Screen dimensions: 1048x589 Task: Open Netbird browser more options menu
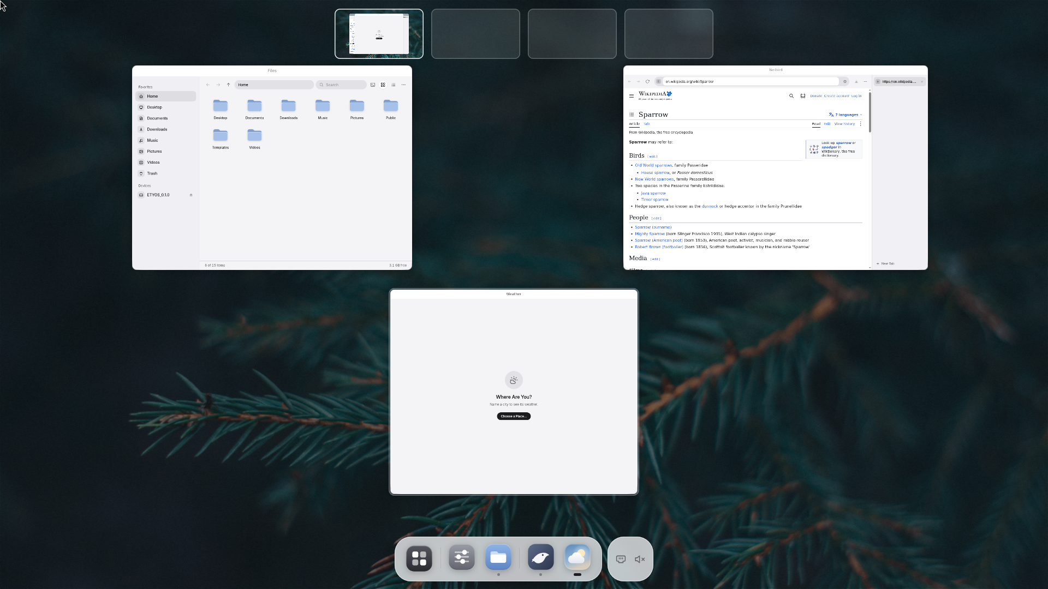pyautogui.click(x=865, y=81)
